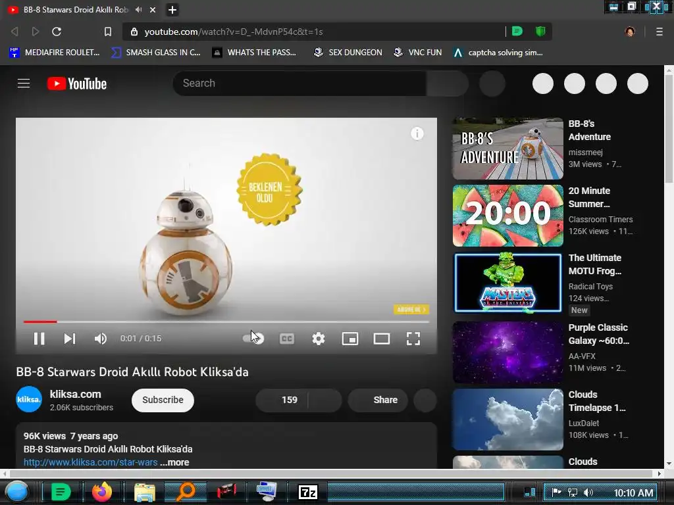Open VNC FUN bookmark
The width and height of the screenshot is (674, 505).
418,53
